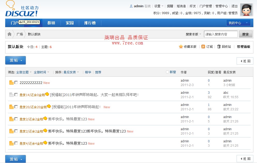This screenshot has width=257, height=163.
Task: Open the 我的中心 dropdown
Action: (x=238, y=23)
